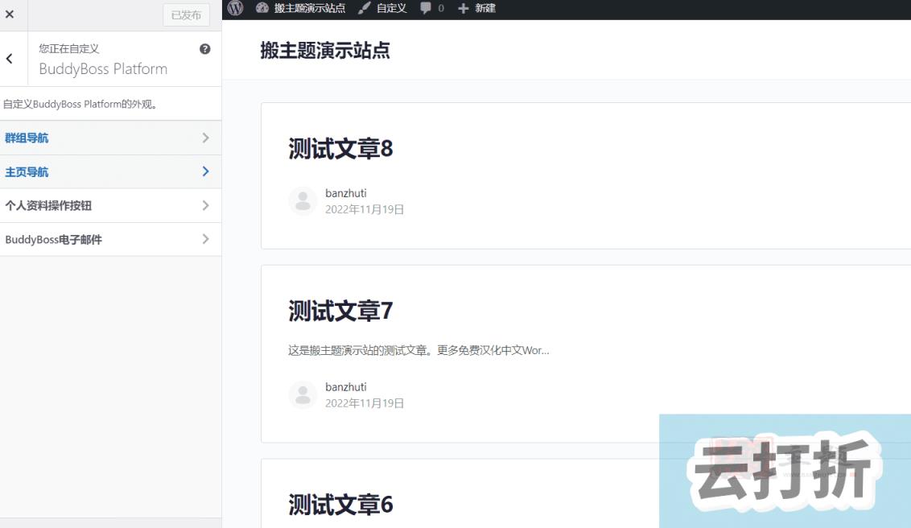Open the 群组导航 section

110,138
